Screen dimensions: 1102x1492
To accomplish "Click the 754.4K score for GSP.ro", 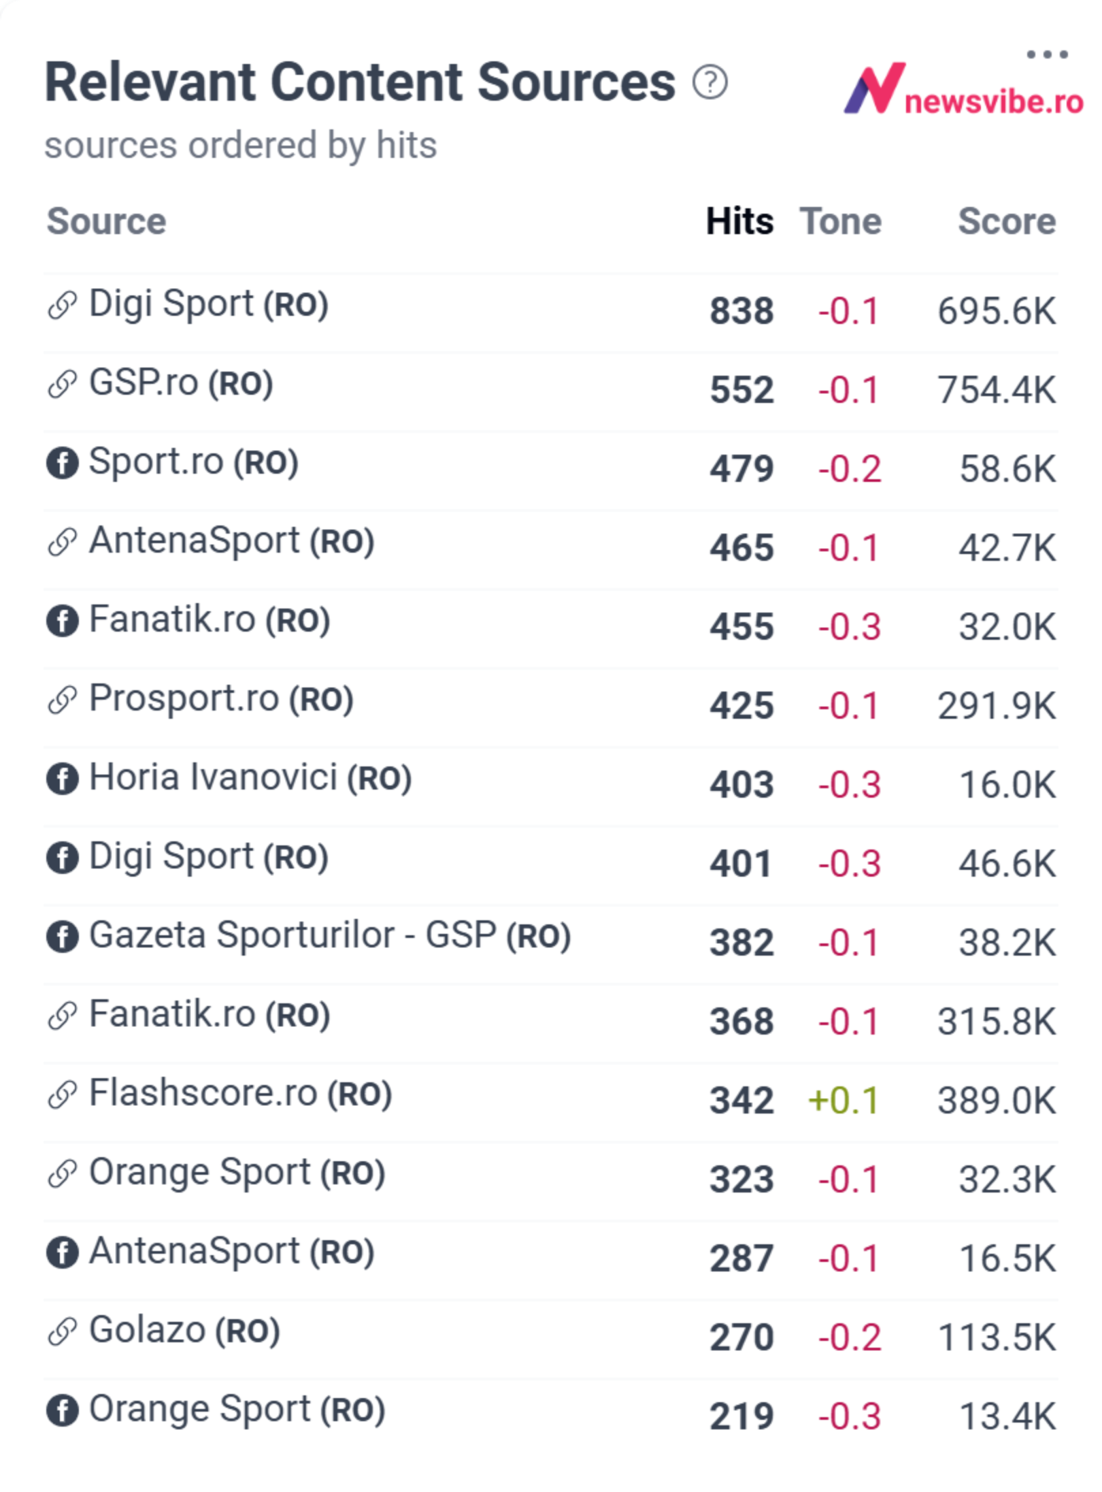I will pyautogui.click(x=997, y=390).
